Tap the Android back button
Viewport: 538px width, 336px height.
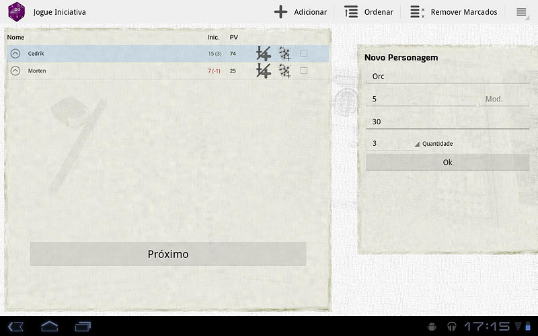click(x=15, y=327)
